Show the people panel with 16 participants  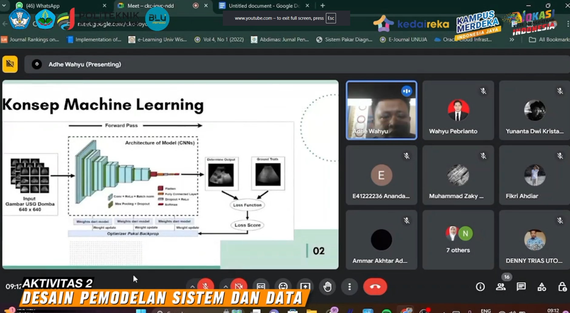click(x=501, y=287)
